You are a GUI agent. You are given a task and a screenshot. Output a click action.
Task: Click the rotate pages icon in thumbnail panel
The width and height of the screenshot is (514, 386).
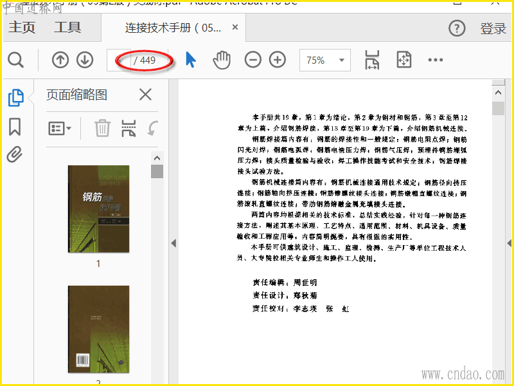tap(152, 128)
